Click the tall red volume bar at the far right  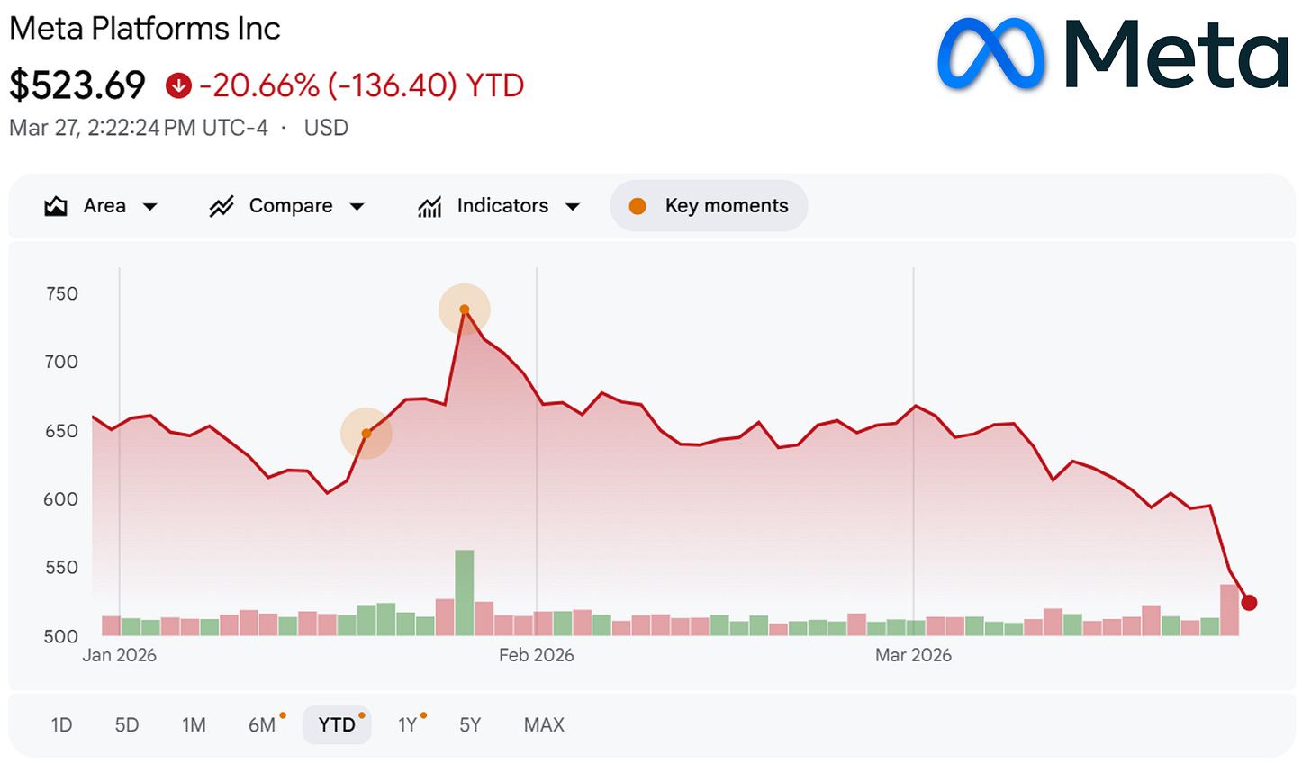(x=1230, y=610)
